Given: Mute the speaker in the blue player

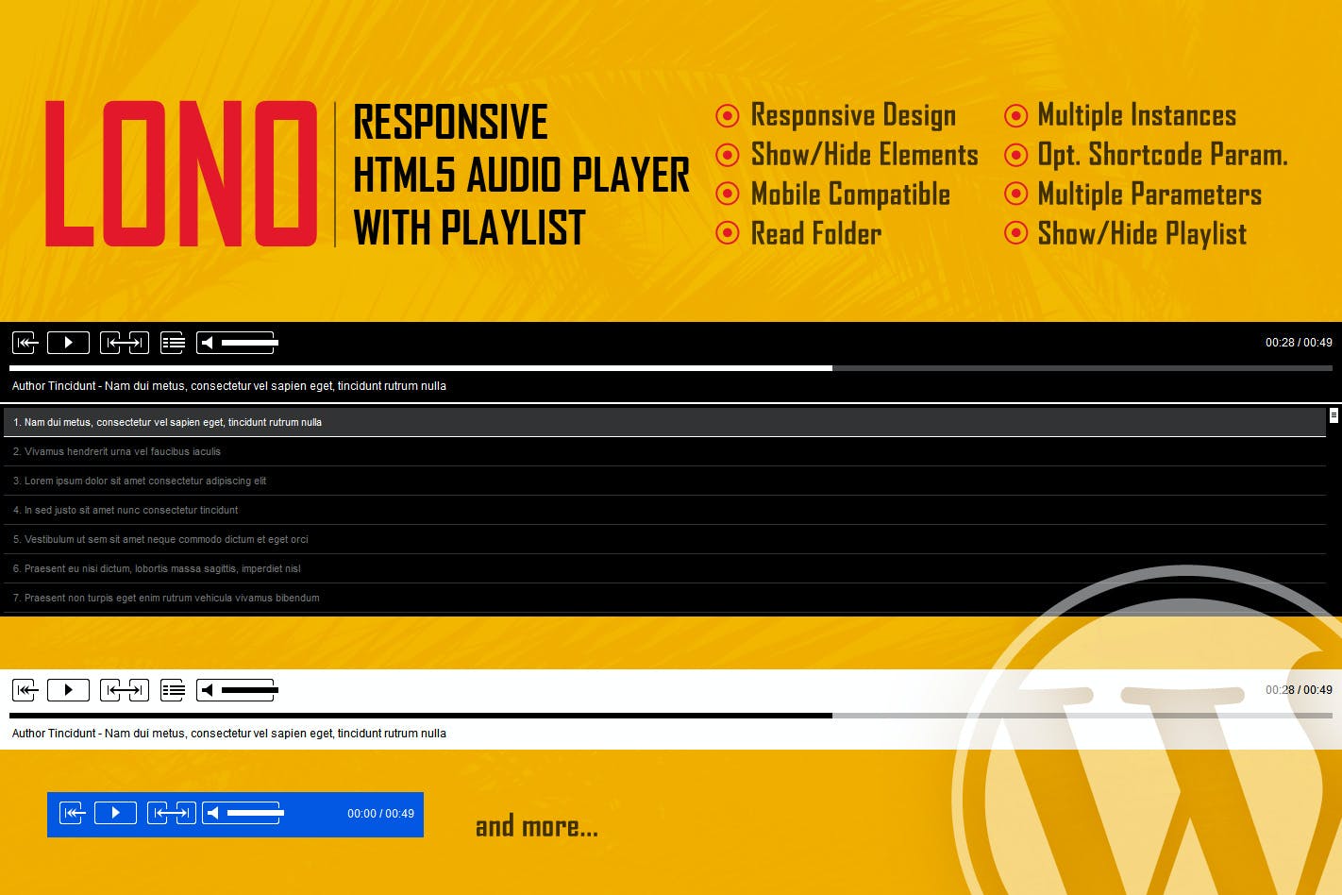Looking at the screenshot, I should click(213, 813).
